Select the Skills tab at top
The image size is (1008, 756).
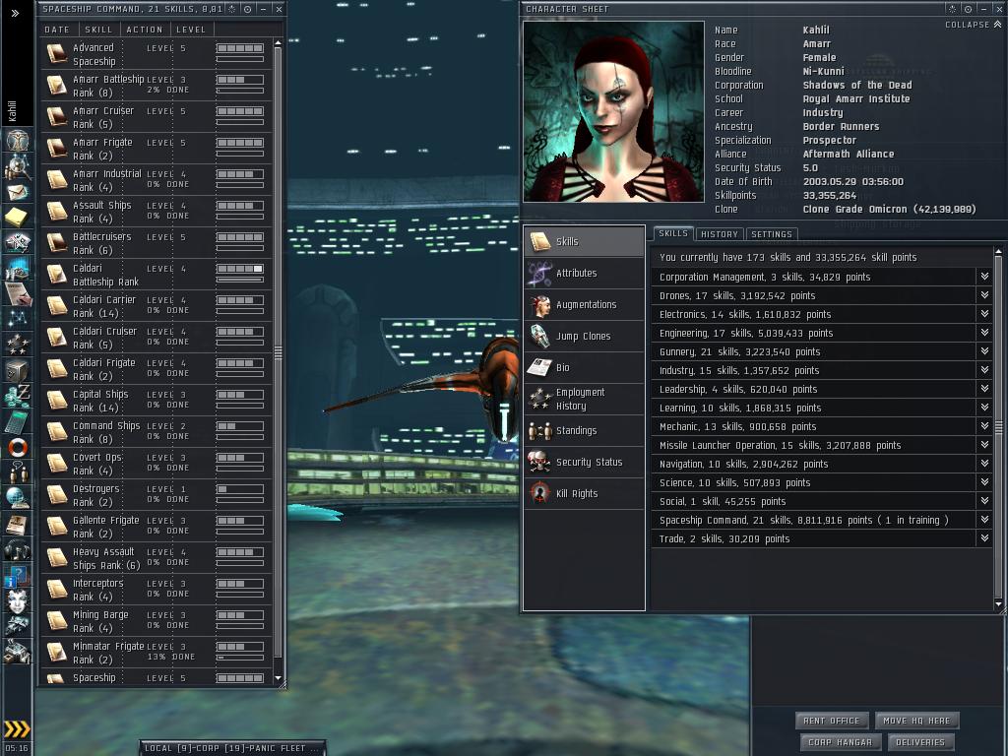(x=673, y=233)
